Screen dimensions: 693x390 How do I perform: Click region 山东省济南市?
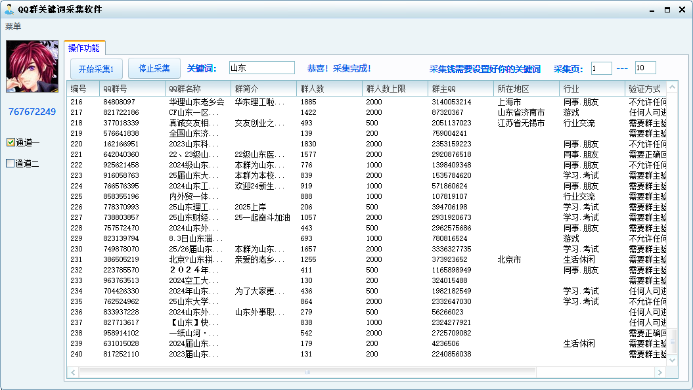[521, 113]
